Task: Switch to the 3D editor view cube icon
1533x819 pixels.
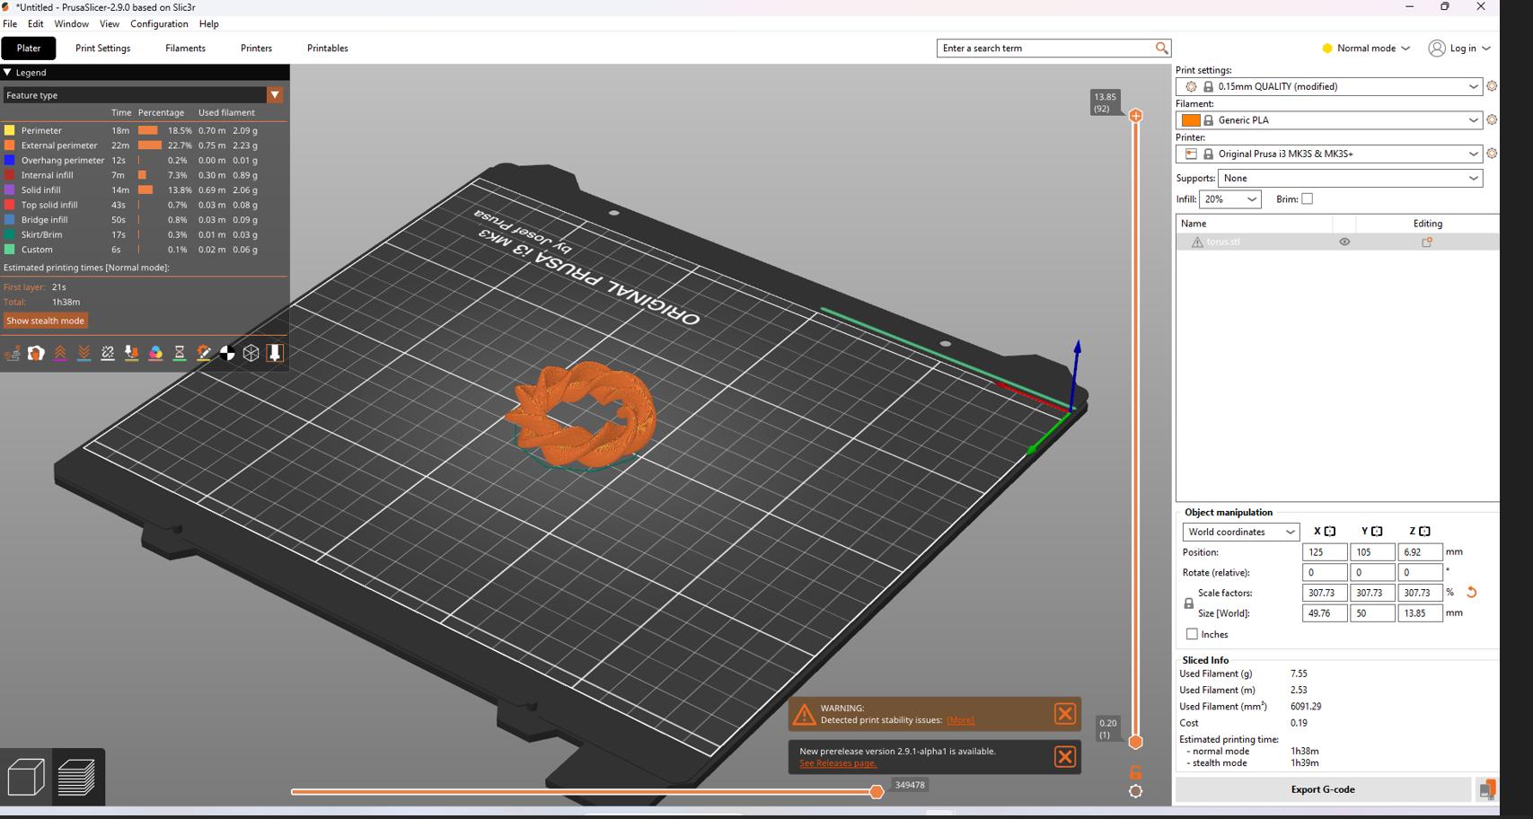Action: click(x=26, y=777)
